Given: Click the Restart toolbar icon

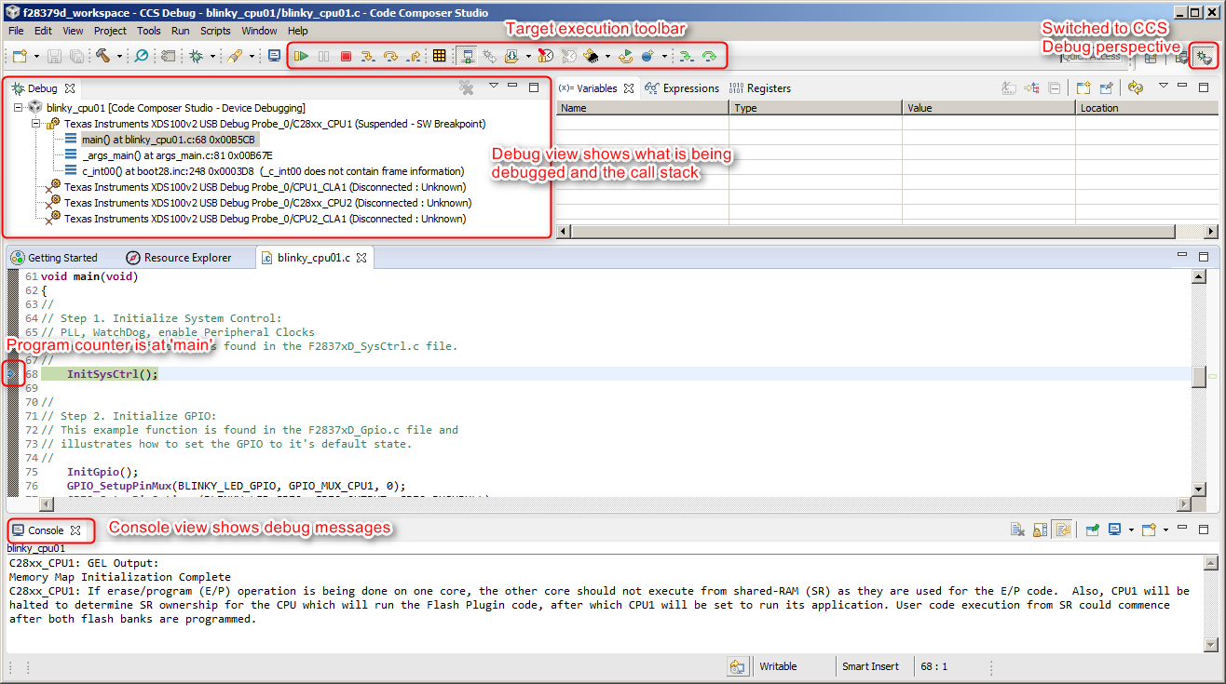Looking at the screenshot, I should pyautogui.click(x=626, y=56).
